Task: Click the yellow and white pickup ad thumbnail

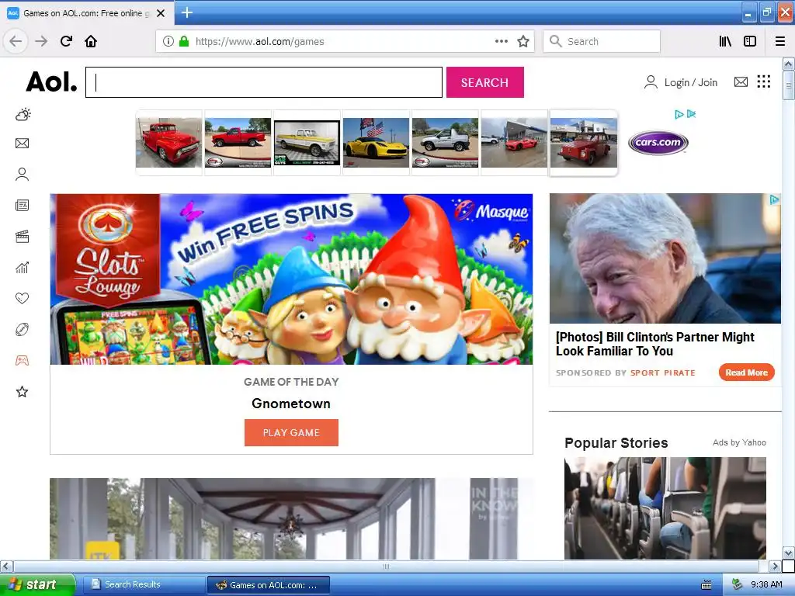Action: 307,143
